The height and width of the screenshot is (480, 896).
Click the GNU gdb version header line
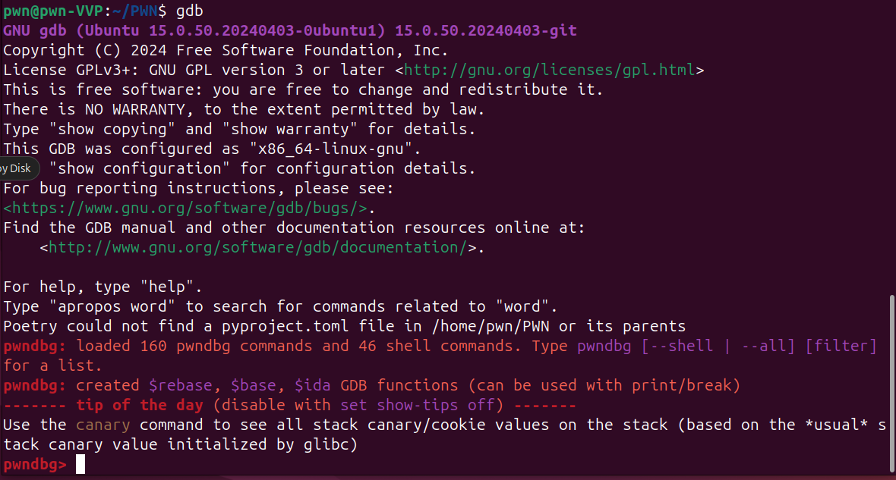click(x=290, y=30)
